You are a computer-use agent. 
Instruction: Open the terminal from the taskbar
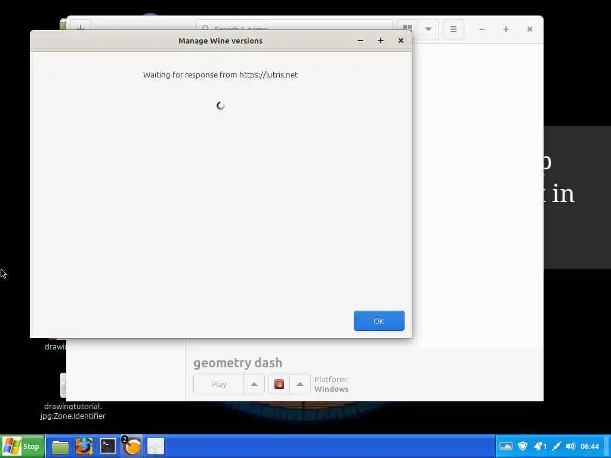point(107,446)
